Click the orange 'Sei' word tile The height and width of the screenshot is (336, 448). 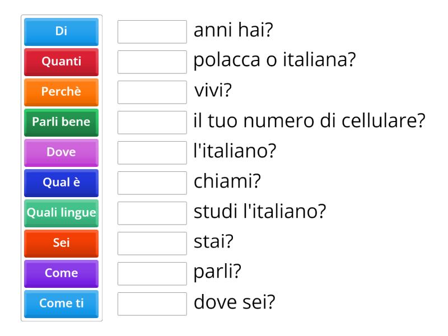60,243
